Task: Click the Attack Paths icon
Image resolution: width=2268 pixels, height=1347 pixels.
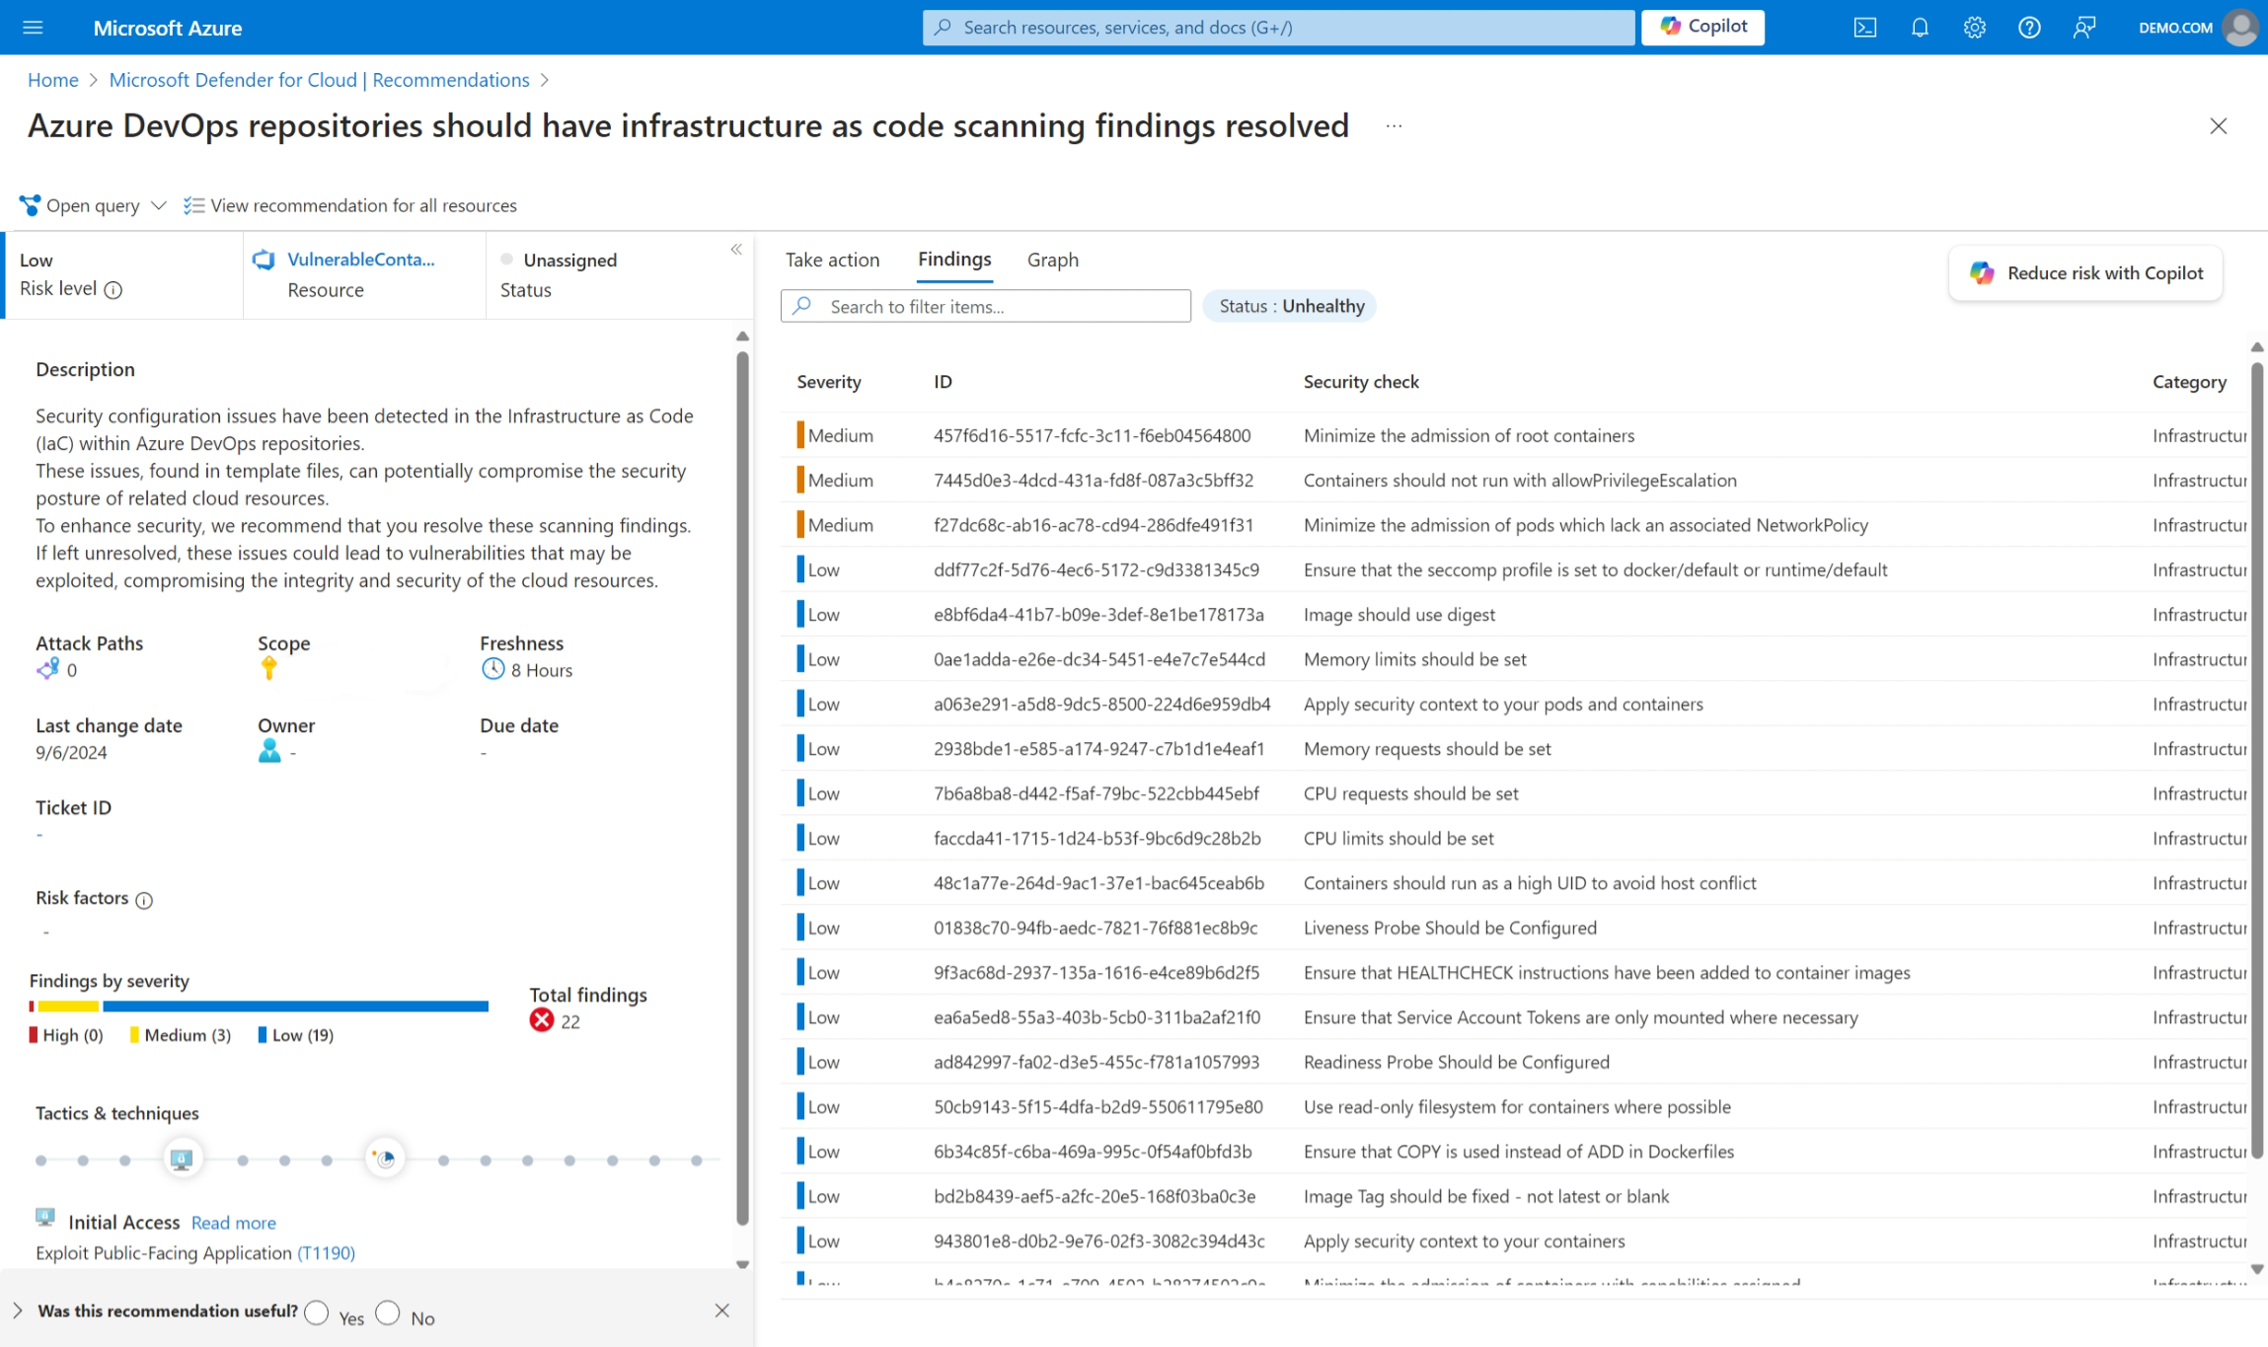Action: point(47,670)
